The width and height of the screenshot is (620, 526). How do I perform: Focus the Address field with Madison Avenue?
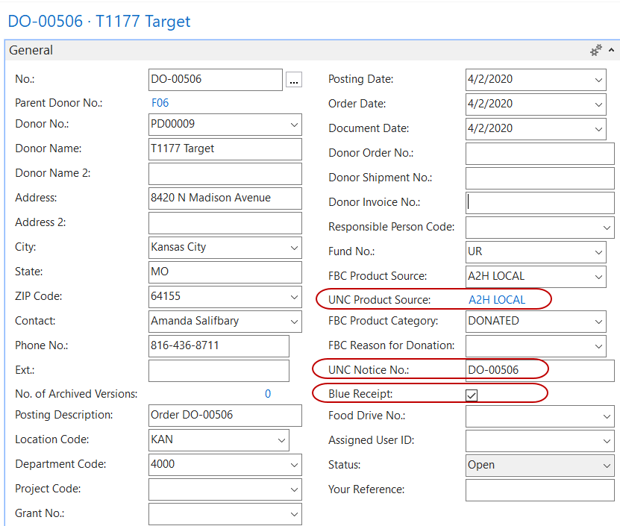[x=225, y=198]
